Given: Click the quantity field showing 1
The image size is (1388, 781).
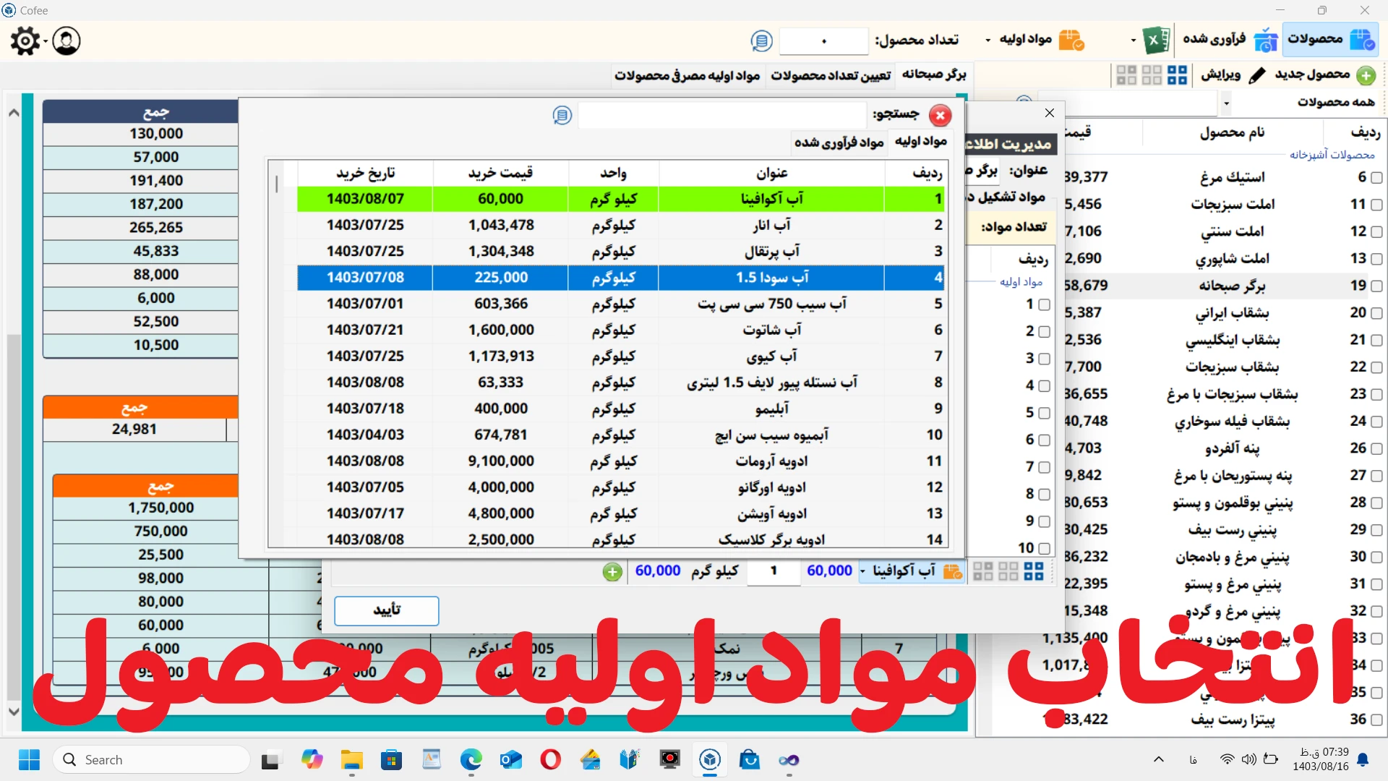Looking at the screenshot, I should point(774,571).
